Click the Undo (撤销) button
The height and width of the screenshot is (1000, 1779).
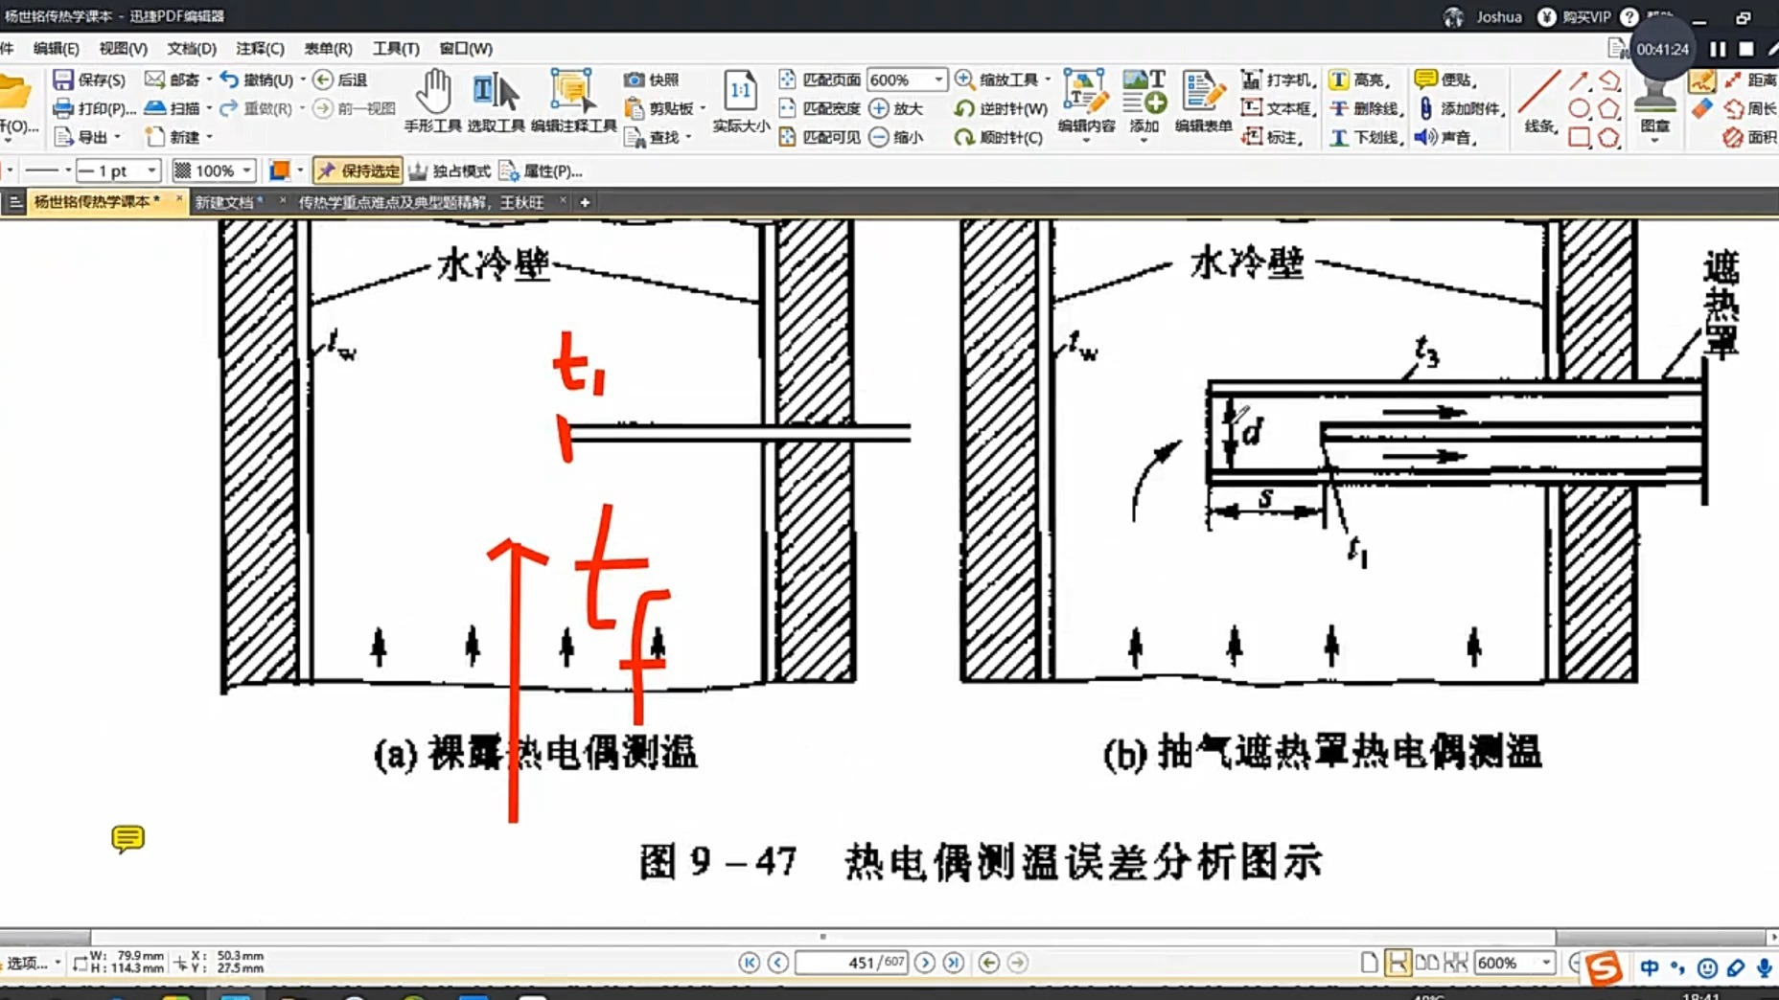point(255,80)
